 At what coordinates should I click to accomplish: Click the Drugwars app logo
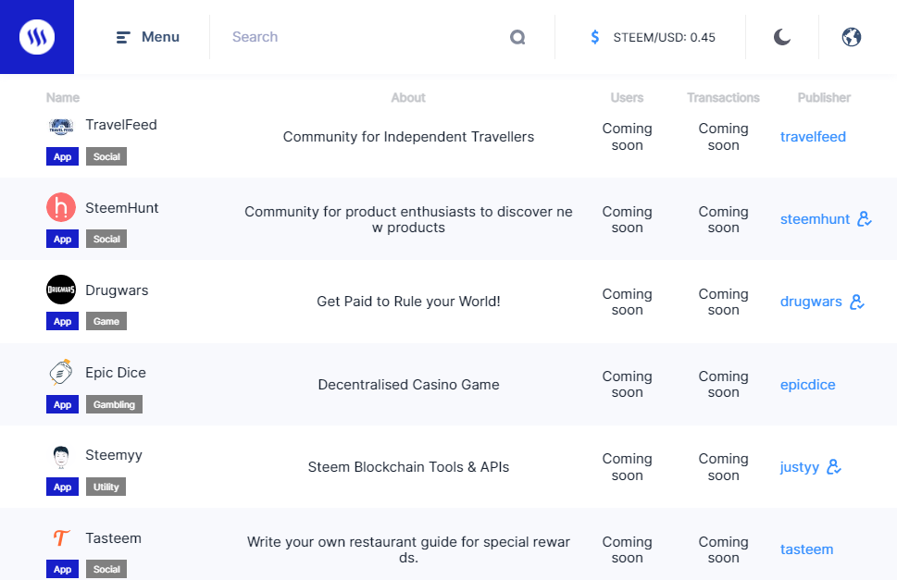[61, 290]
